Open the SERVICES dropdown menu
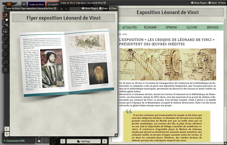Screen dimensions: 227x145 (214, 27)
